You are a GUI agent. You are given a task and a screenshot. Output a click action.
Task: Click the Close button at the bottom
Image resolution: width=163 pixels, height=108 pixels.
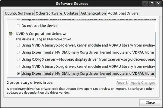150,103
